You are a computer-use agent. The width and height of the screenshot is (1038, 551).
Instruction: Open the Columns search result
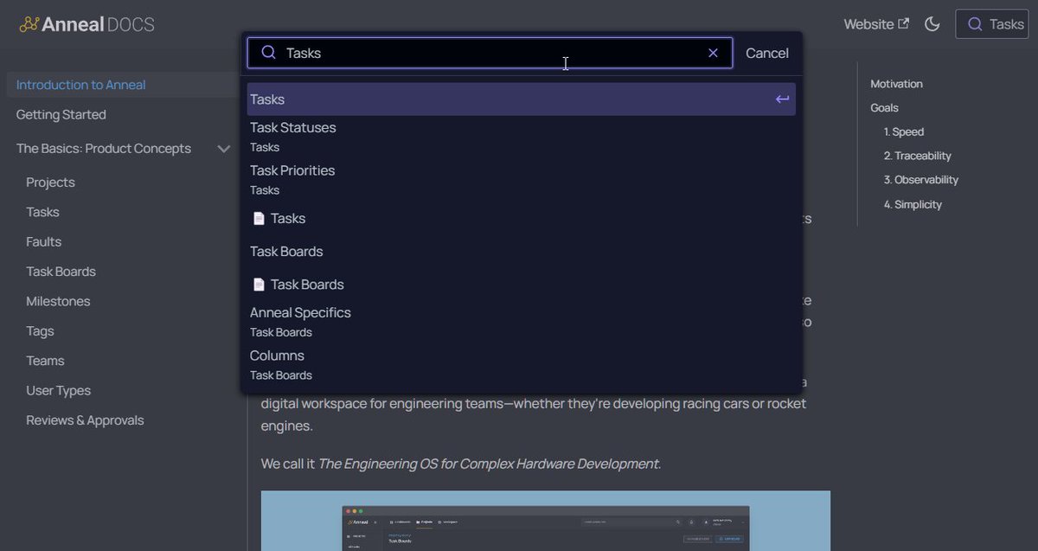521,365
